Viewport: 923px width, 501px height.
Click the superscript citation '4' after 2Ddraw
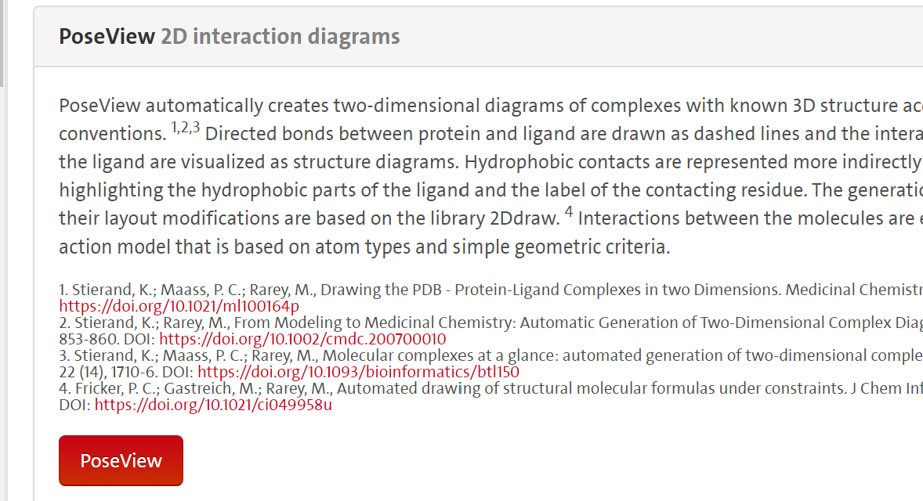pyautogui.click(x=569, y=211)
